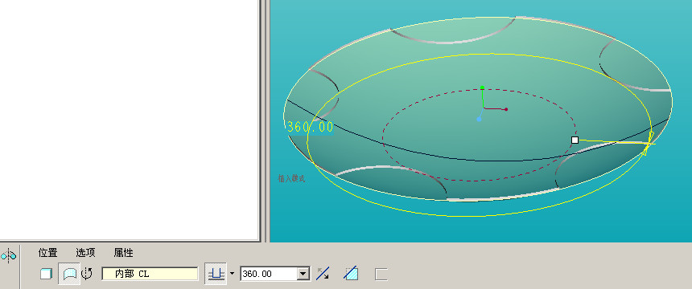Click the axis of revolution icon
Viewport: 692px width, 289px height.
point(87,274)
